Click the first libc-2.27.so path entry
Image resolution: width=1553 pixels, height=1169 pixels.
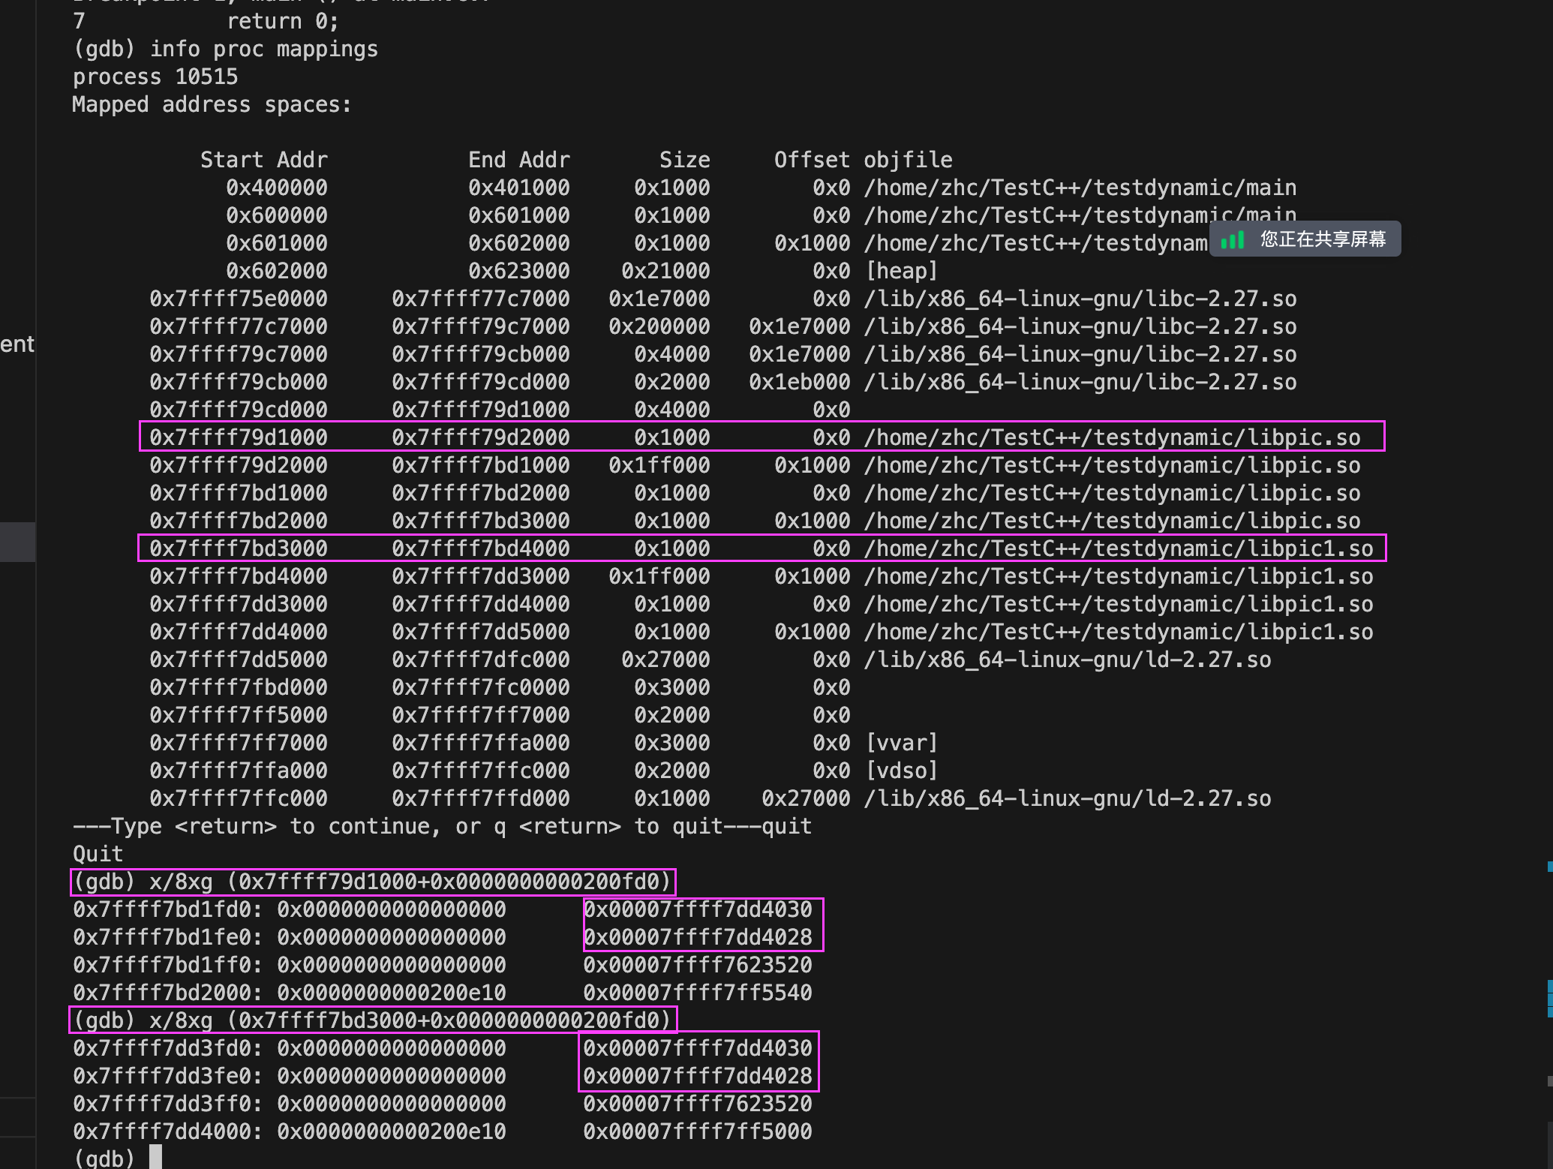(1080, 299)
